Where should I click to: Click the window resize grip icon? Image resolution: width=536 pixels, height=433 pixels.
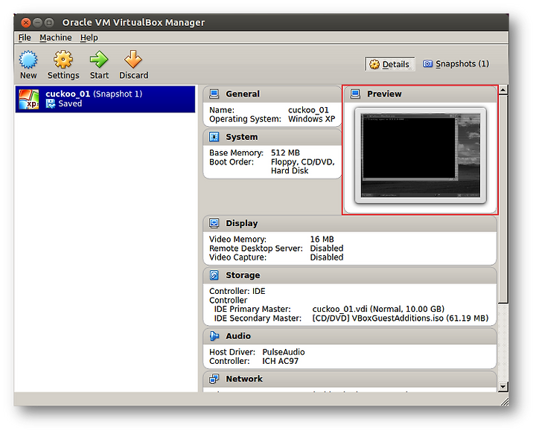click(x=504, y=402)
